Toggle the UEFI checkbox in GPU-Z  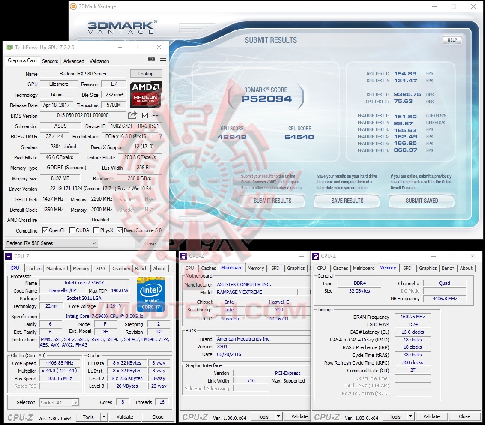(145, 115)
